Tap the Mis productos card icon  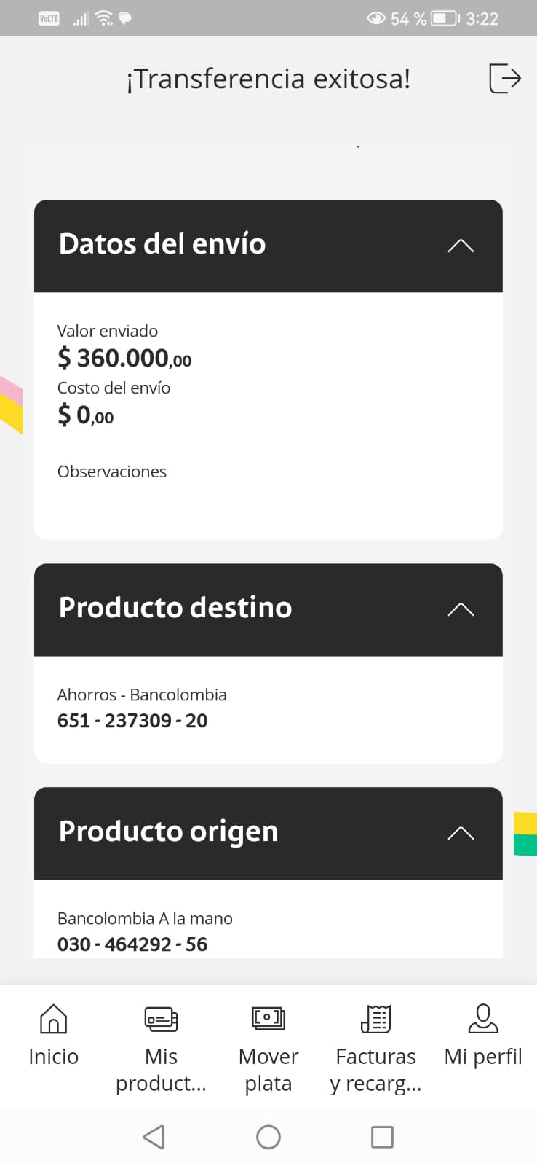[x=161, y=1018]
